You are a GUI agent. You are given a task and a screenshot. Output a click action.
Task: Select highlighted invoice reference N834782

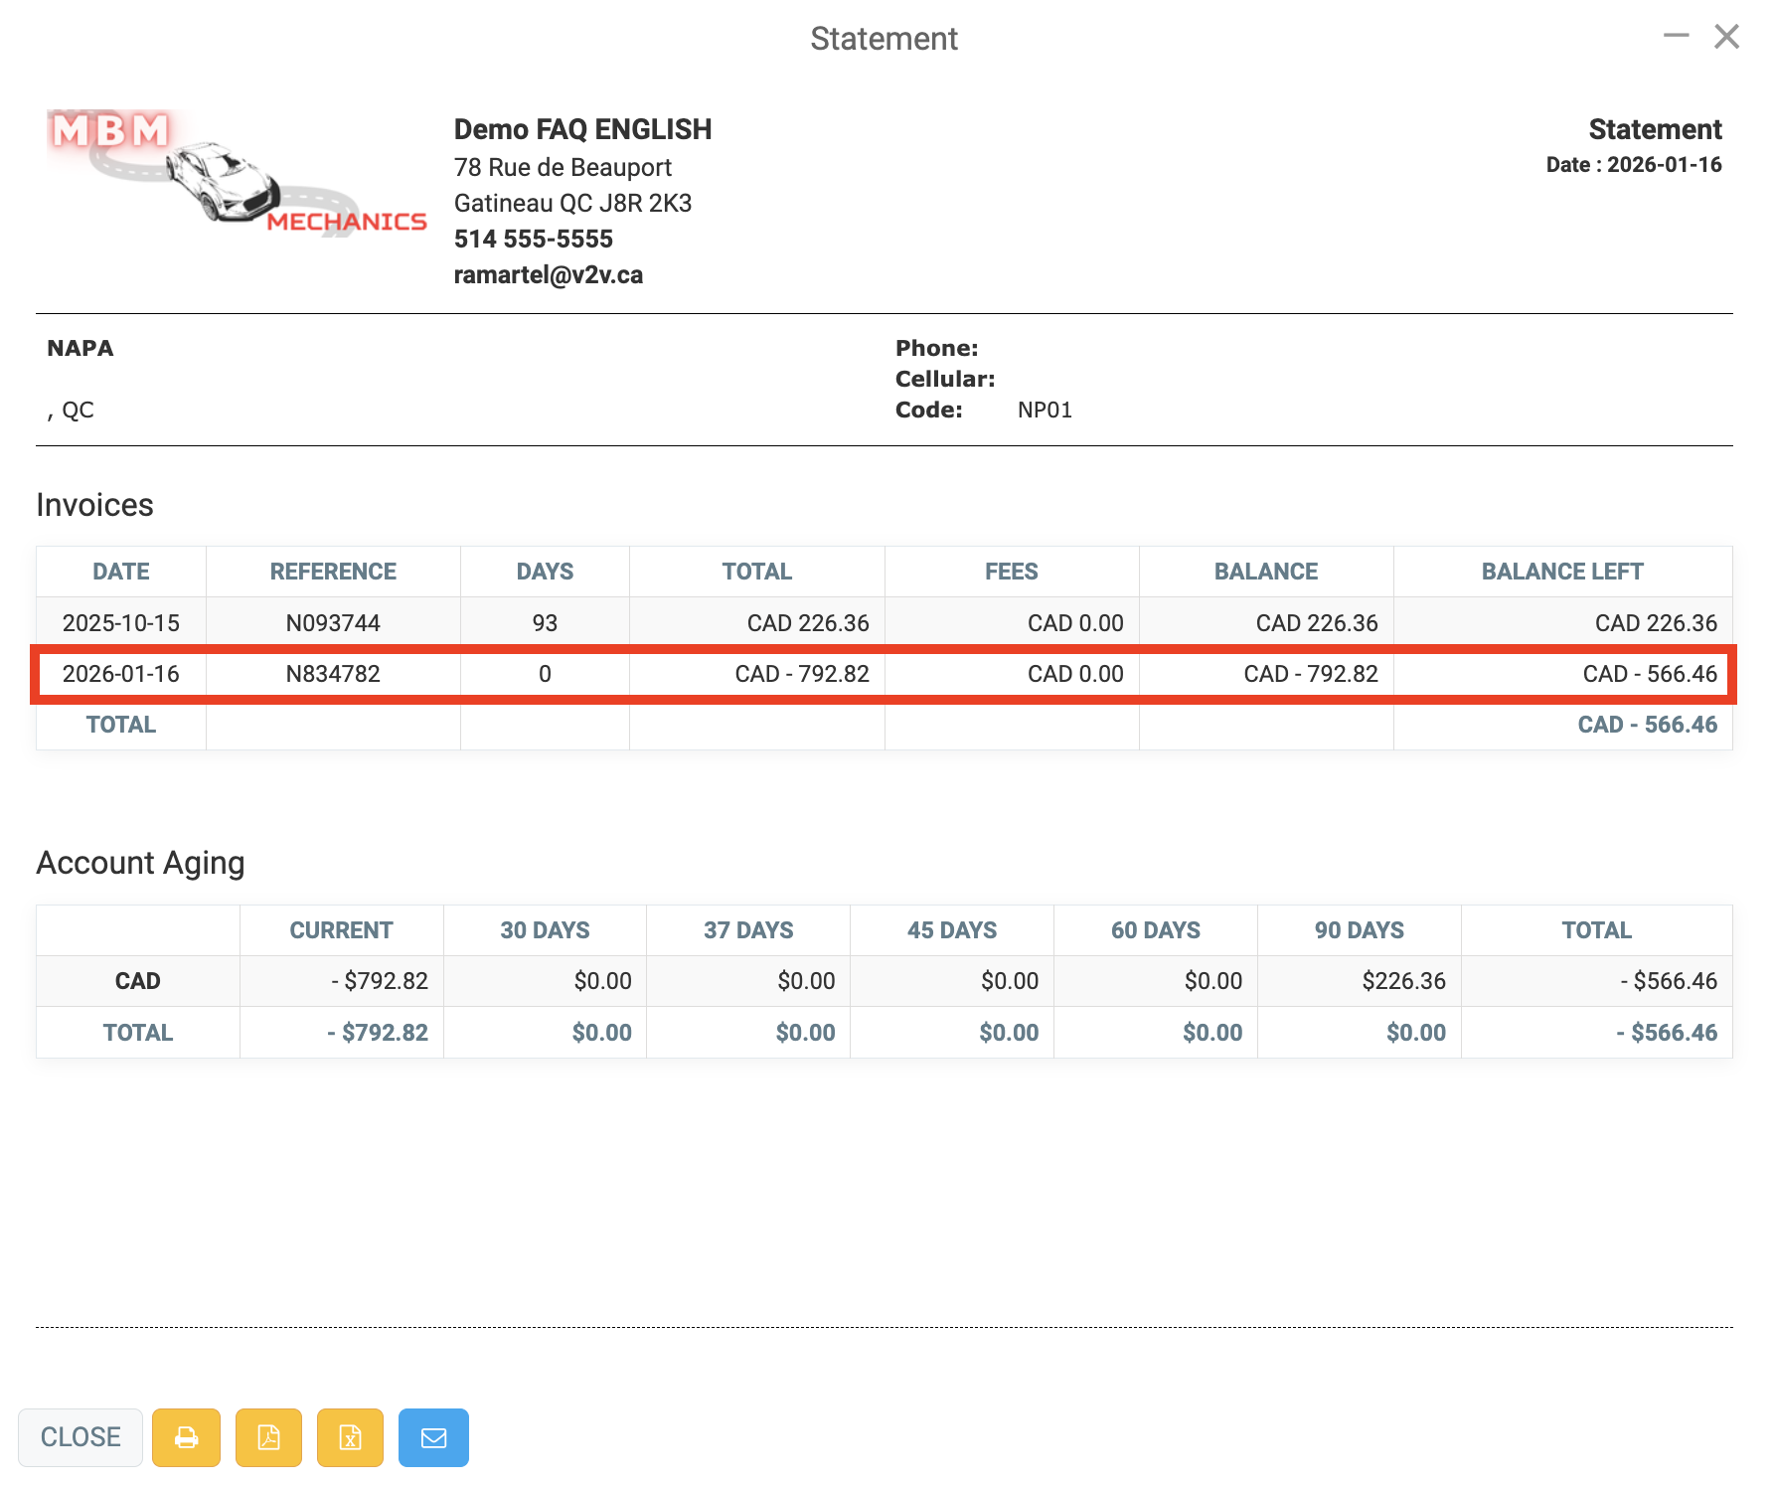pyautogui.click(x=333, y=674)
